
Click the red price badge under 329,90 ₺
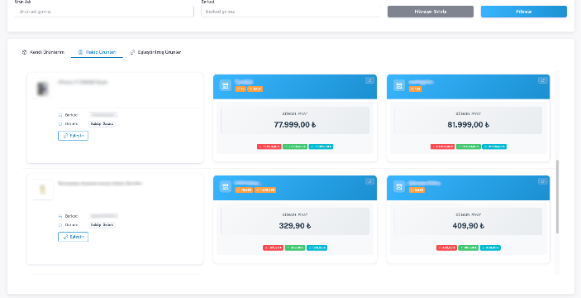[x=273, y=248]
